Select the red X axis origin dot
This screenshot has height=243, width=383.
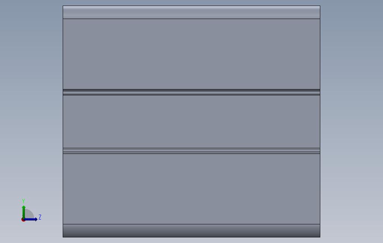(x=23, y=220)
